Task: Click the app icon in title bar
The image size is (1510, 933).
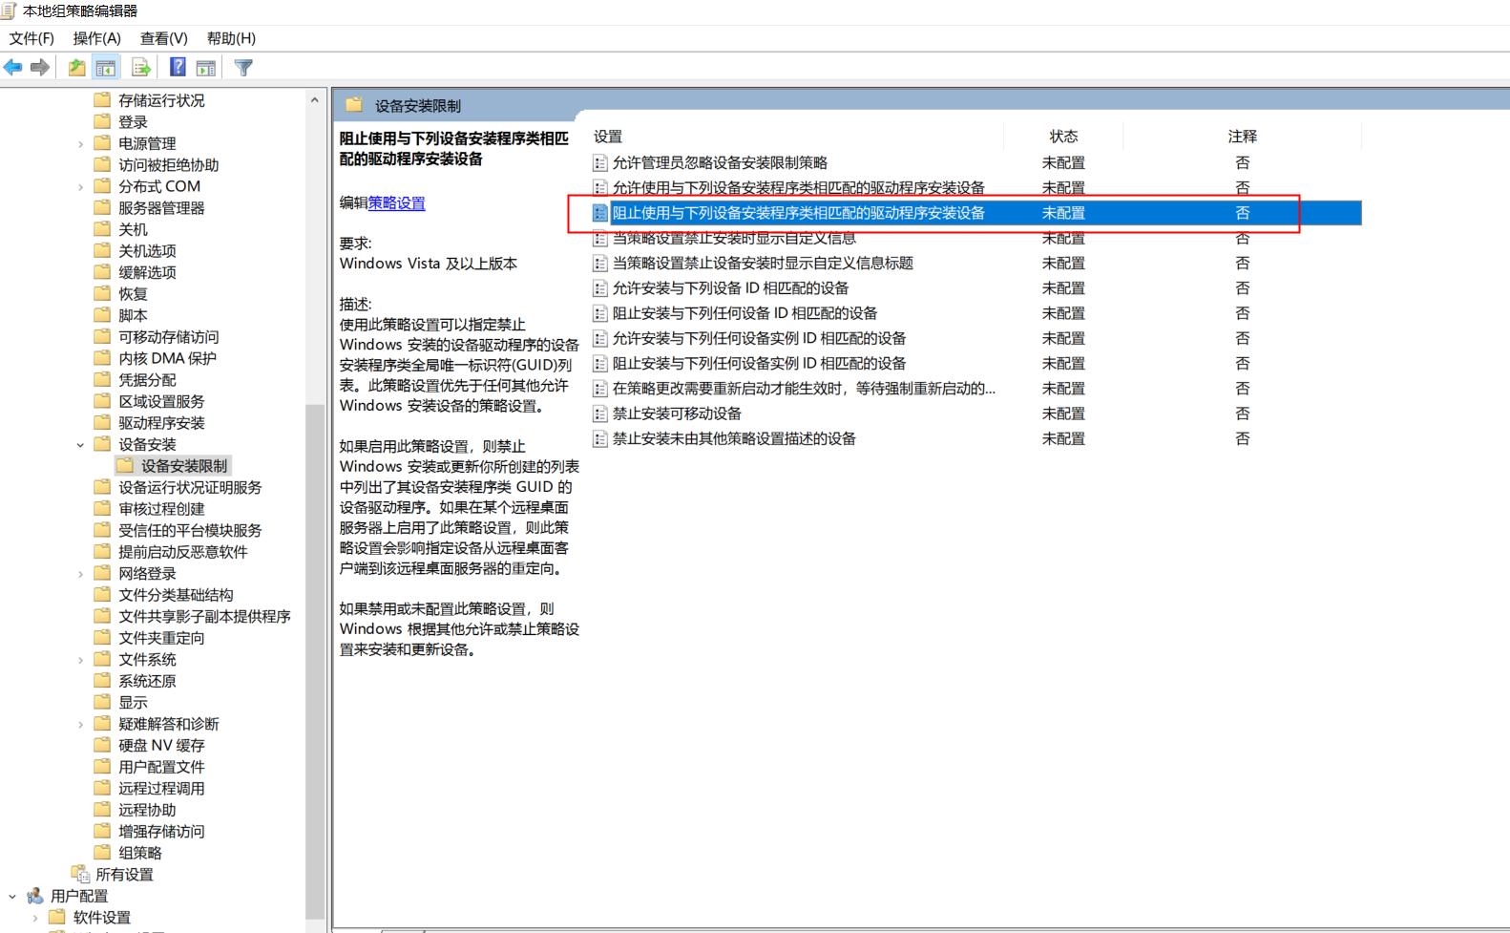Action: click(9, 11)
